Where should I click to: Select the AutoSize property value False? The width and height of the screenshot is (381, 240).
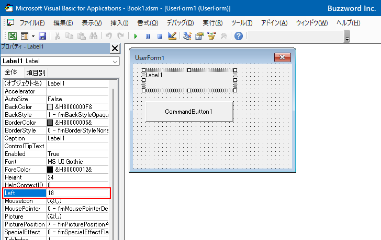(77, 99)
